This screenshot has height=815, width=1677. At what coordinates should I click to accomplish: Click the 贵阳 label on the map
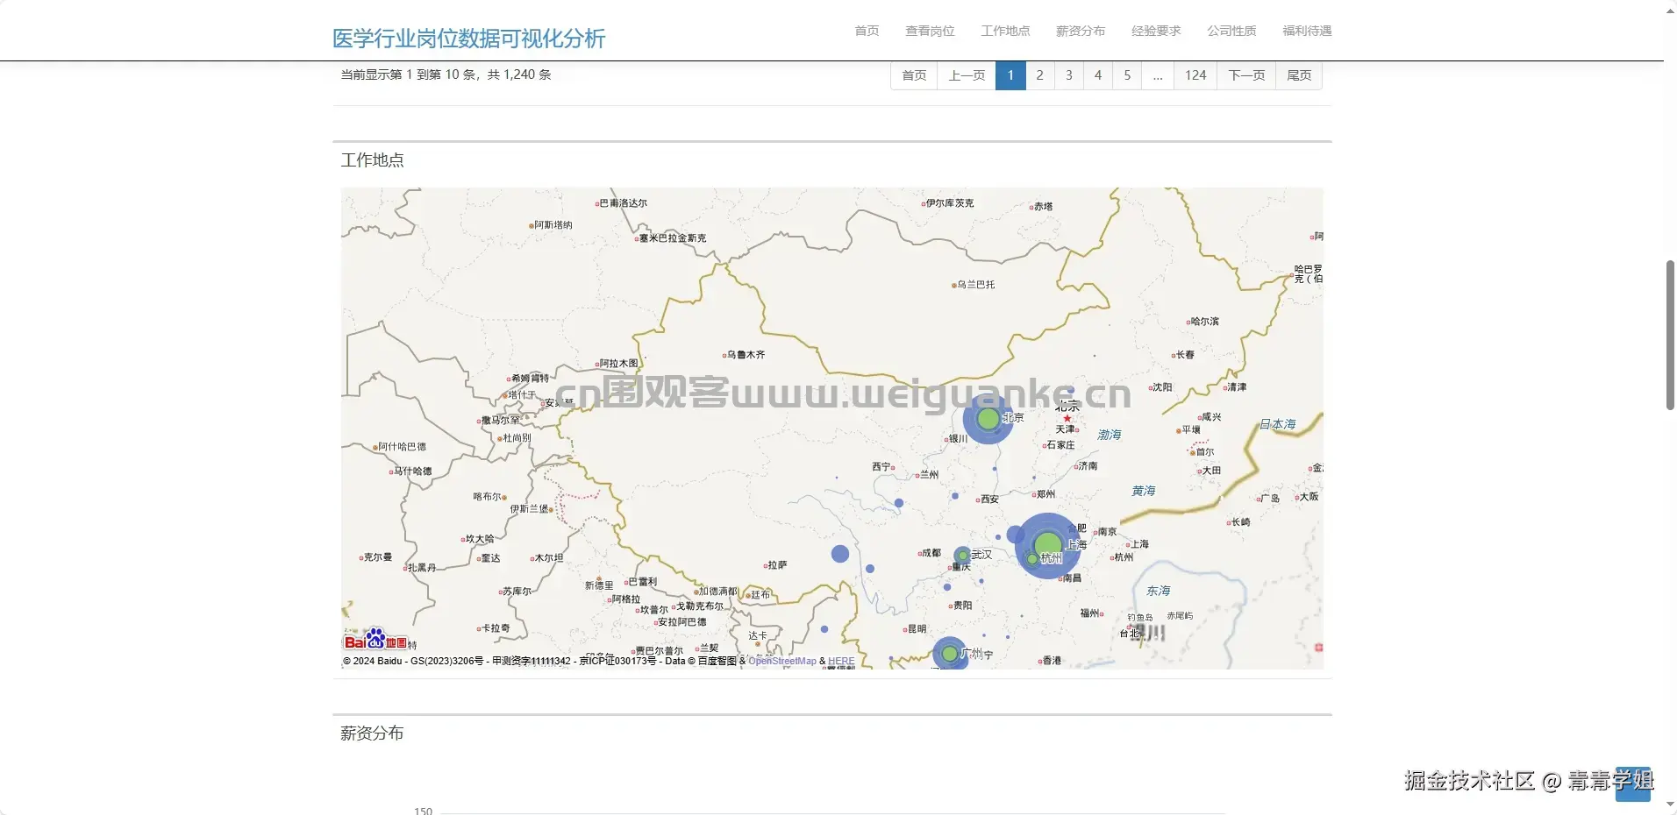pos(962,606)
